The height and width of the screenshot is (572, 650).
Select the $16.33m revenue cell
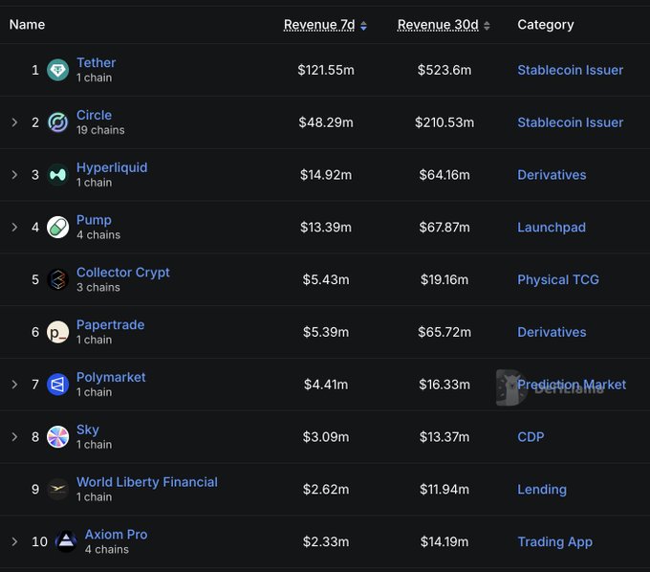coord(444,385)
